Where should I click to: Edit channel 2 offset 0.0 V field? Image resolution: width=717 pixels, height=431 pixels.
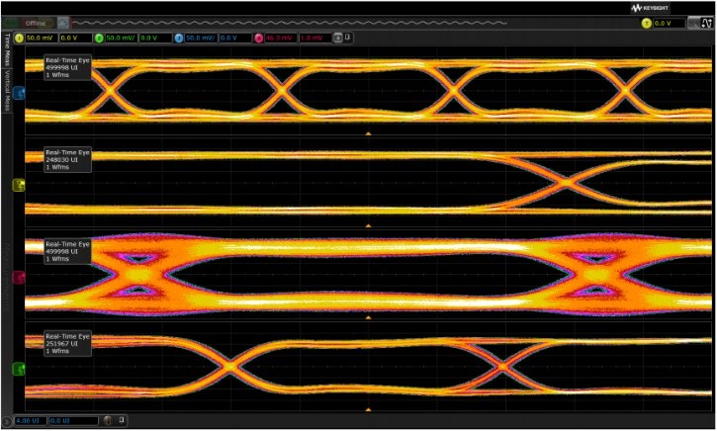coord(155,38)
